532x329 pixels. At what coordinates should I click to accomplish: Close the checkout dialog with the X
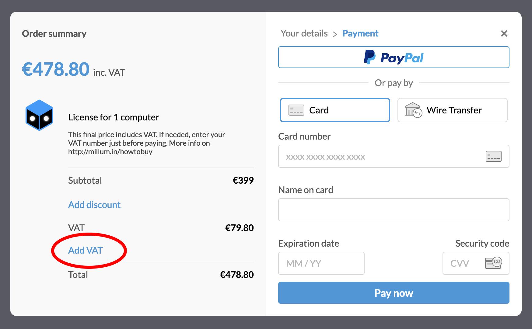pyautogui.click(x=504, y=33)
